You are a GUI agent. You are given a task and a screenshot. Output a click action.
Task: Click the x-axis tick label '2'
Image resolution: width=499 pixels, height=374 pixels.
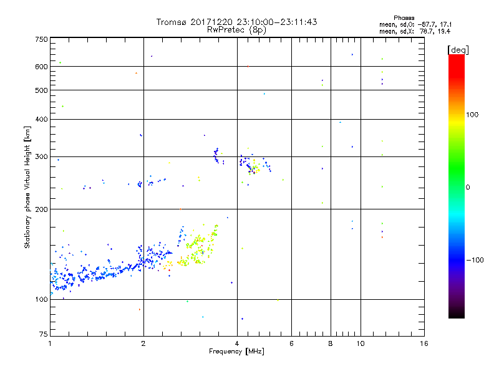click(143, 343)
